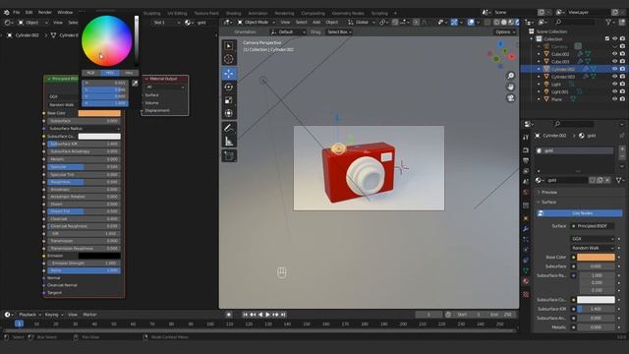Open the Modifiers wrench properties tab
This screenshot has height=354, width=629.
coord(526,228)
